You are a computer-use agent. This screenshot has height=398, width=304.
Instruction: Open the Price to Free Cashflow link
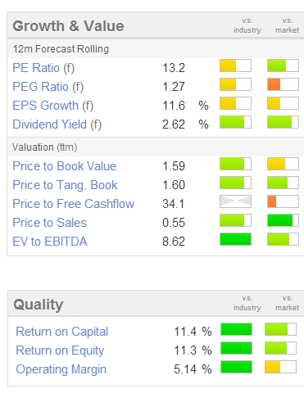(x=74, y=204)
